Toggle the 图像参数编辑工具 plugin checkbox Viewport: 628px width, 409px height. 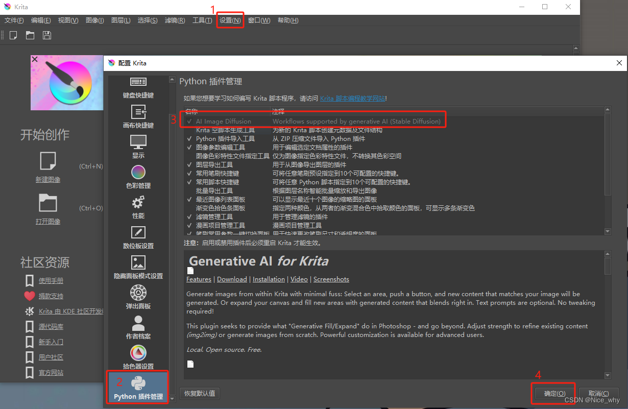point(189,148)
